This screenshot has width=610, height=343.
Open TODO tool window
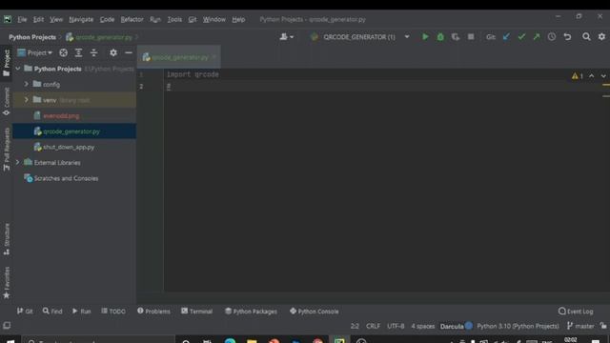[x=113, y=312]
